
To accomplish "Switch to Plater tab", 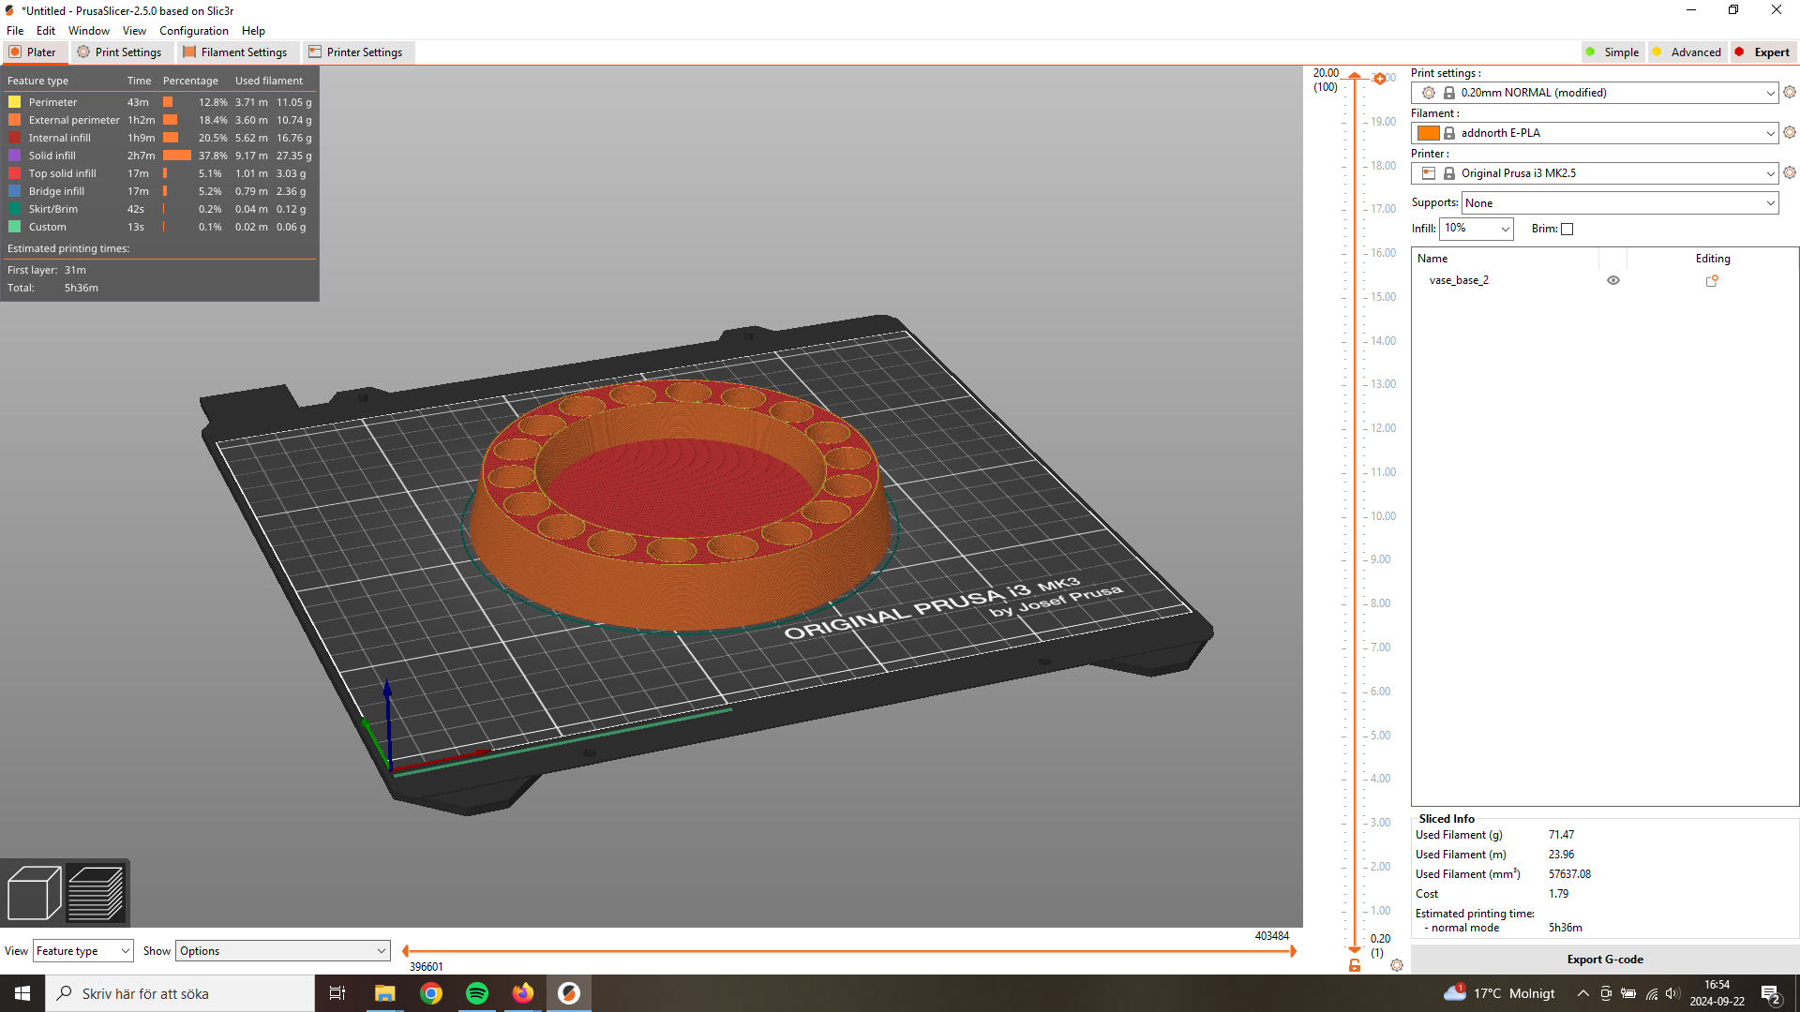I will click(x=33, y=52).
